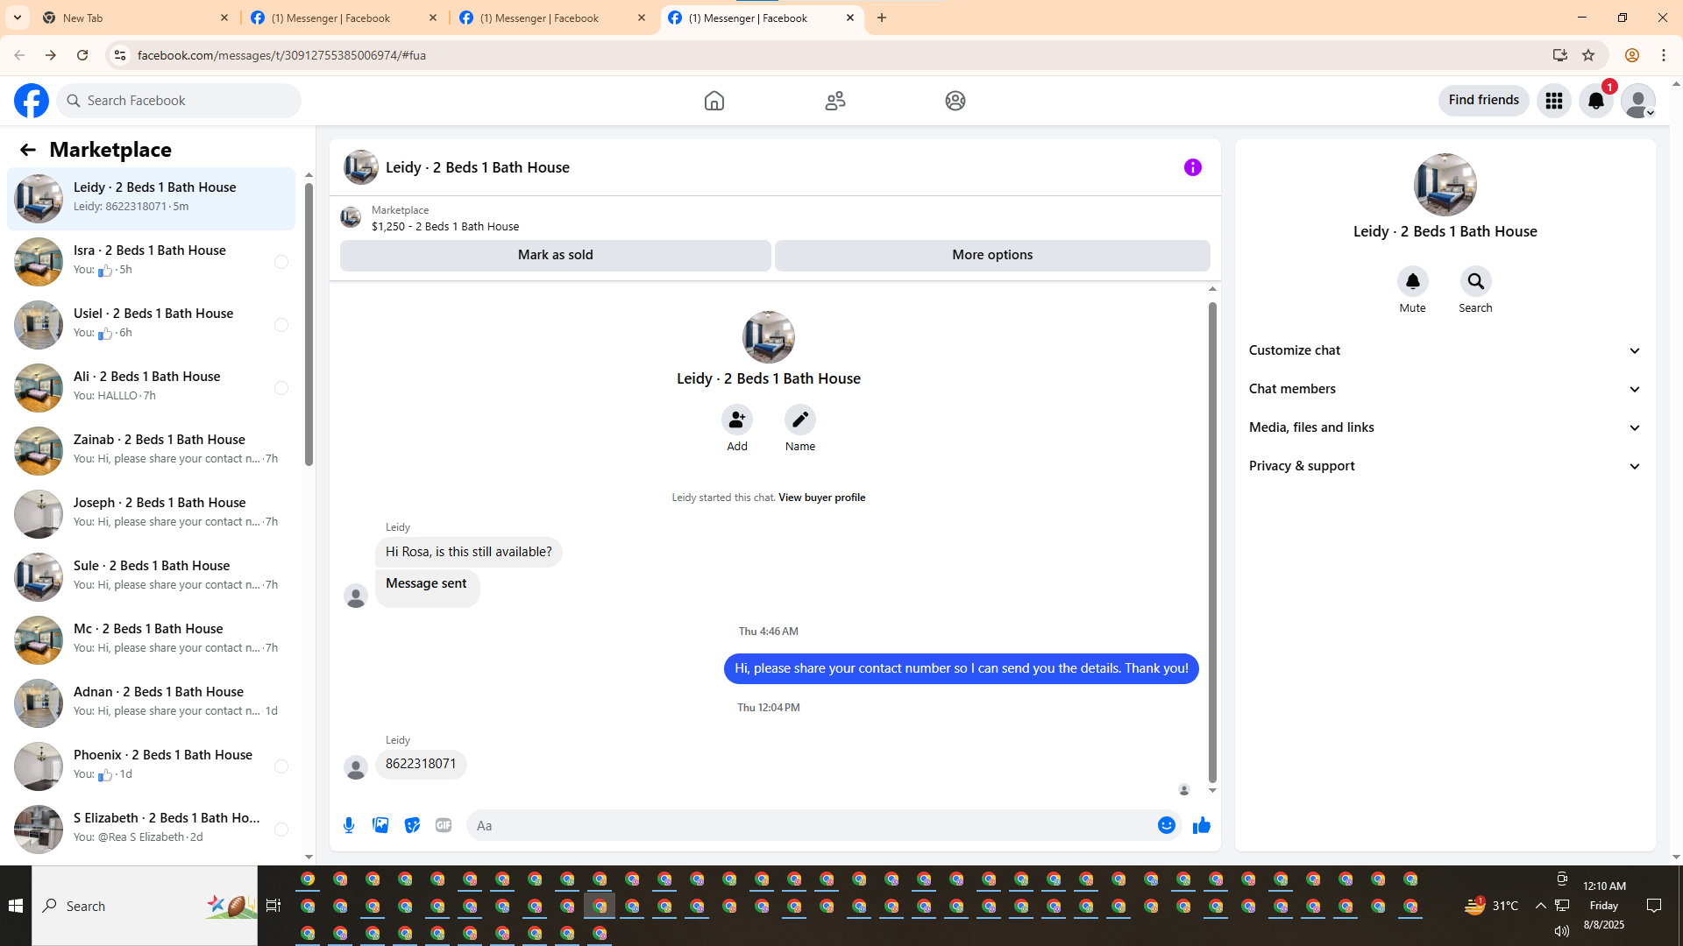This screenshot has width=1683, height=946.
Task: Toggle read circle on Phoenix conversation
Action: tap(281, 766)
